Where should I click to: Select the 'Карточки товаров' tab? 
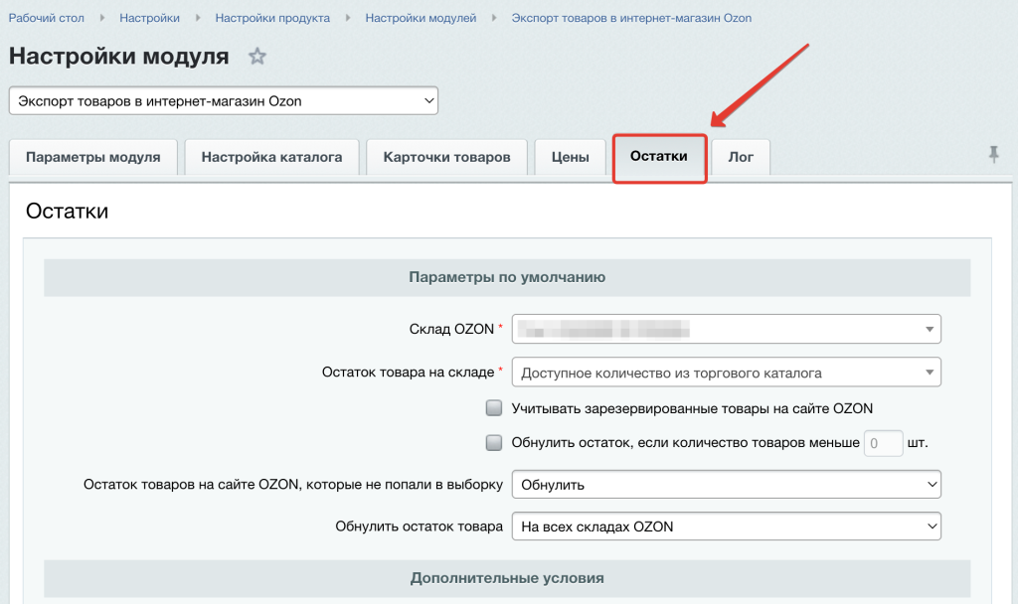coord(446,157)
